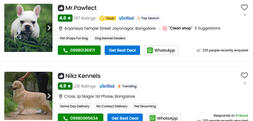Click the Verified badge on Nikz Kennels
Viewport: 253px width, 121px height.
[107, 86]
